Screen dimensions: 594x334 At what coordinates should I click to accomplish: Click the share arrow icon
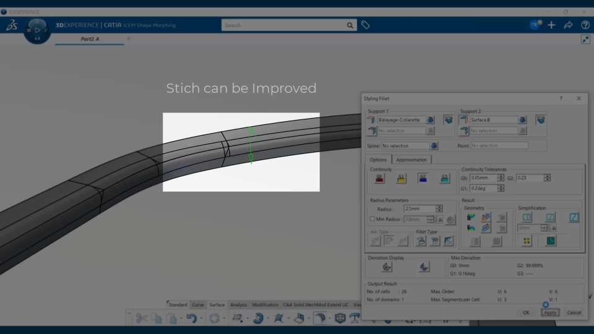[x=568, y=25]
